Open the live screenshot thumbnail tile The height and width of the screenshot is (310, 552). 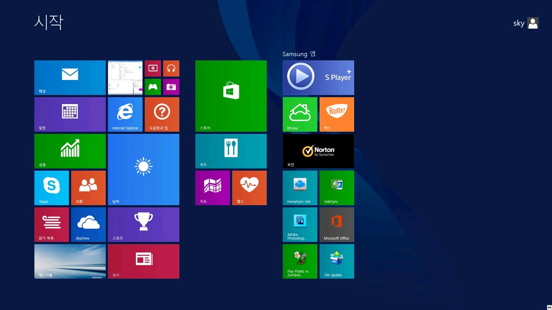click(125, 78)
